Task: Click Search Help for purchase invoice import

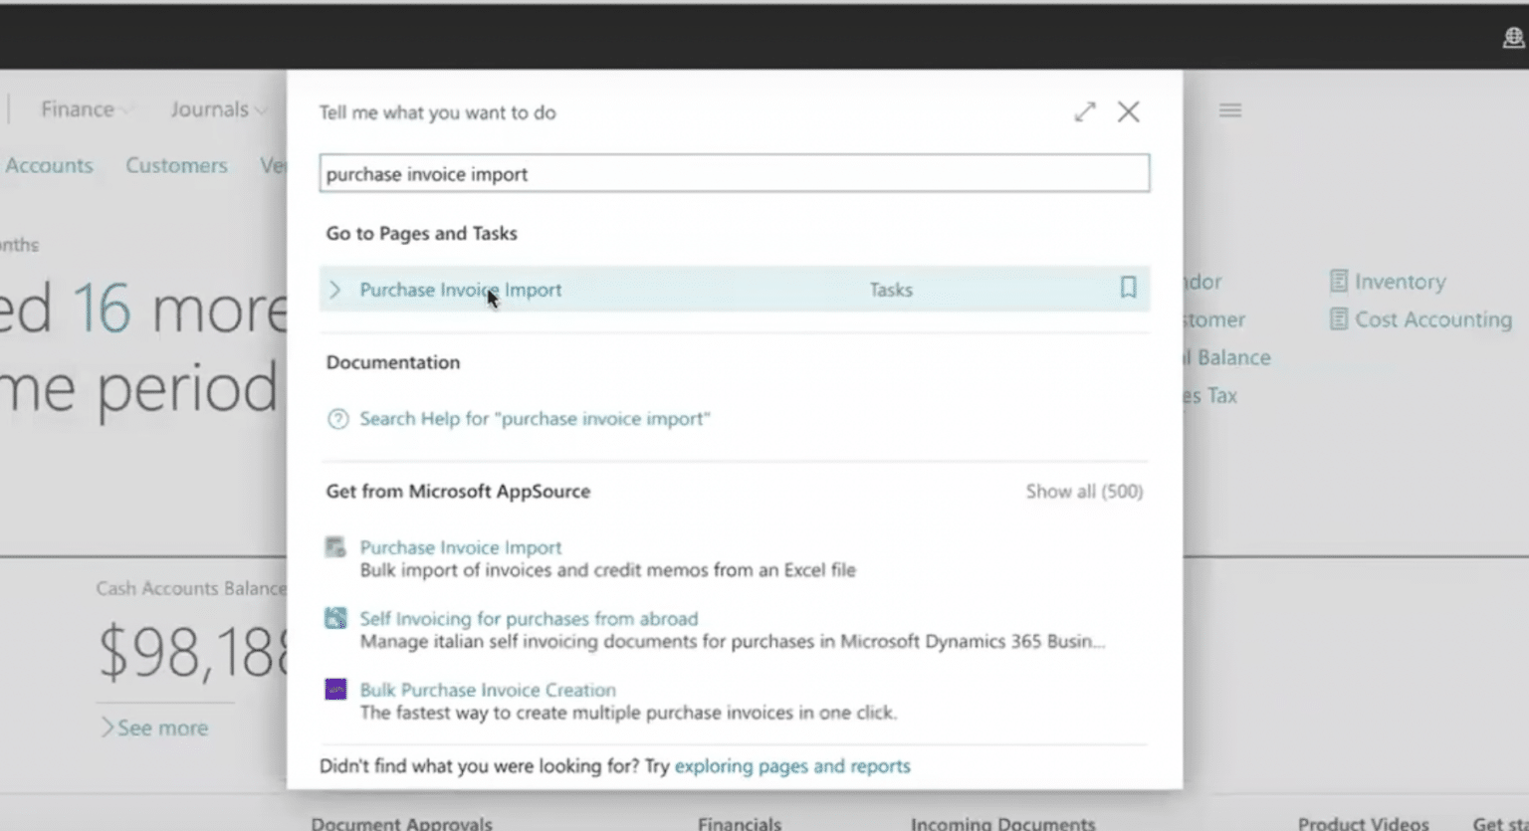Action: click(x=535, y=418)
